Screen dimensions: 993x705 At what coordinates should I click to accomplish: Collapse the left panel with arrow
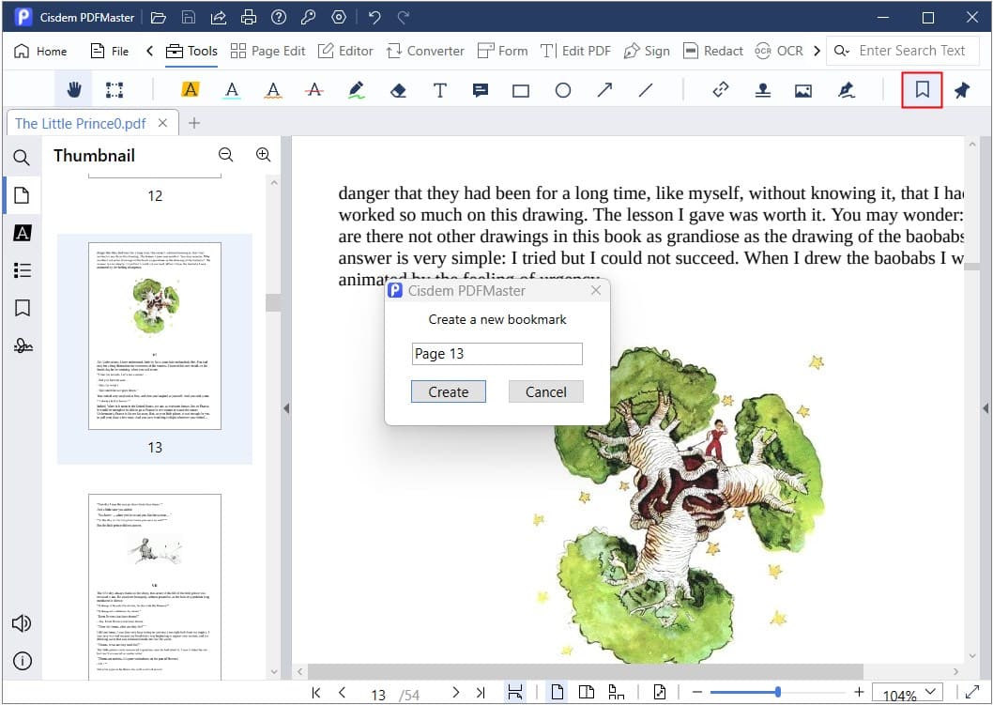(286, 408)
